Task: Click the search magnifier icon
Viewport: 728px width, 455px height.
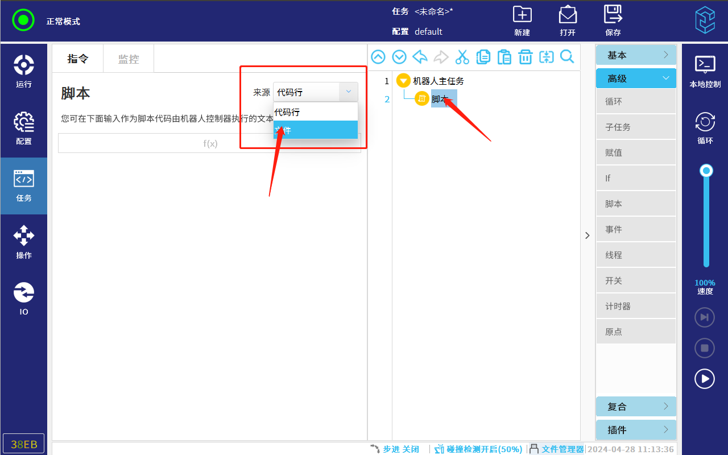Action: pos(567,57)
